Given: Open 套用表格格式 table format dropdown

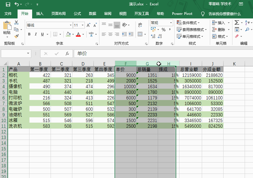Looking at the screenshot, I should click(x=192, y=29).
